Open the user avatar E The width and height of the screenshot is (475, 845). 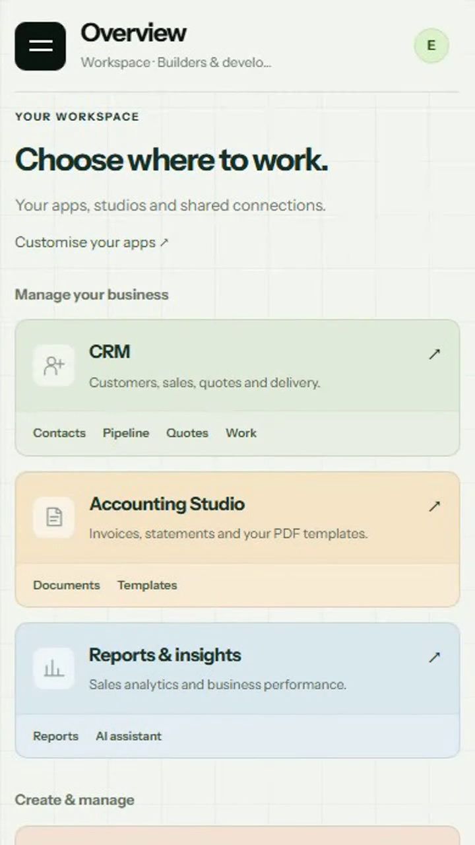431,46
